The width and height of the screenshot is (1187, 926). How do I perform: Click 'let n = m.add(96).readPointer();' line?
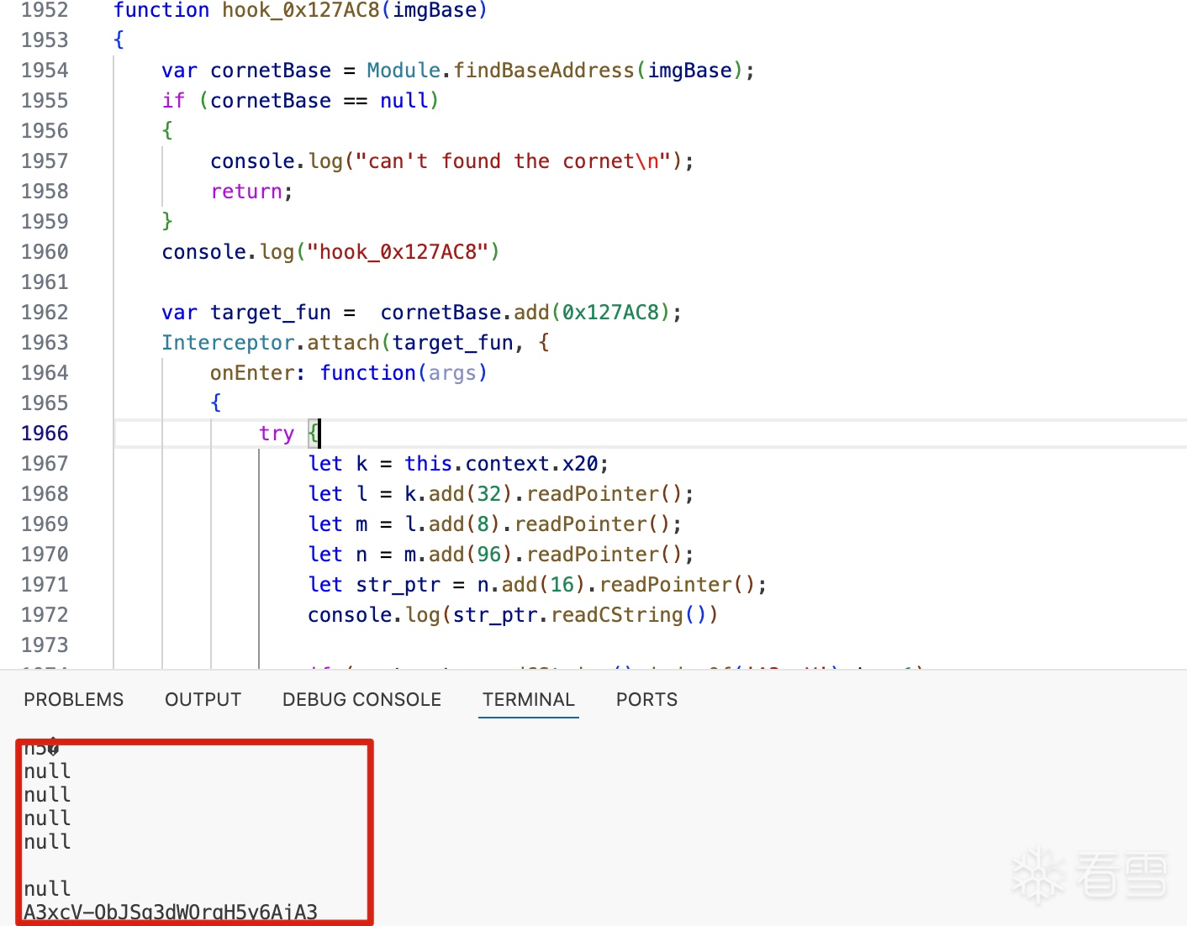click(x=501, y=555)
